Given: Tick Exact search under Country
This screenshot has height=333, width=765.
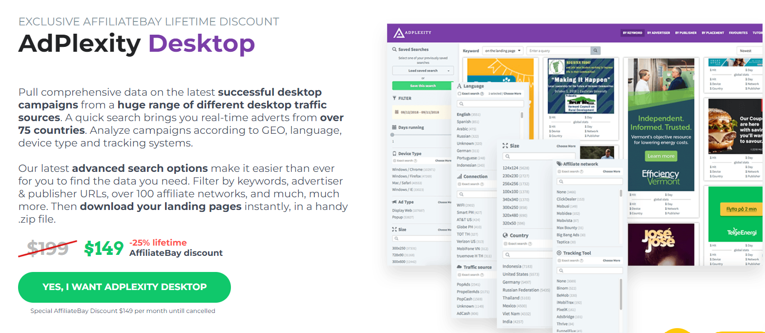Looking at the screenshot, I should click(x=505, y=243).
